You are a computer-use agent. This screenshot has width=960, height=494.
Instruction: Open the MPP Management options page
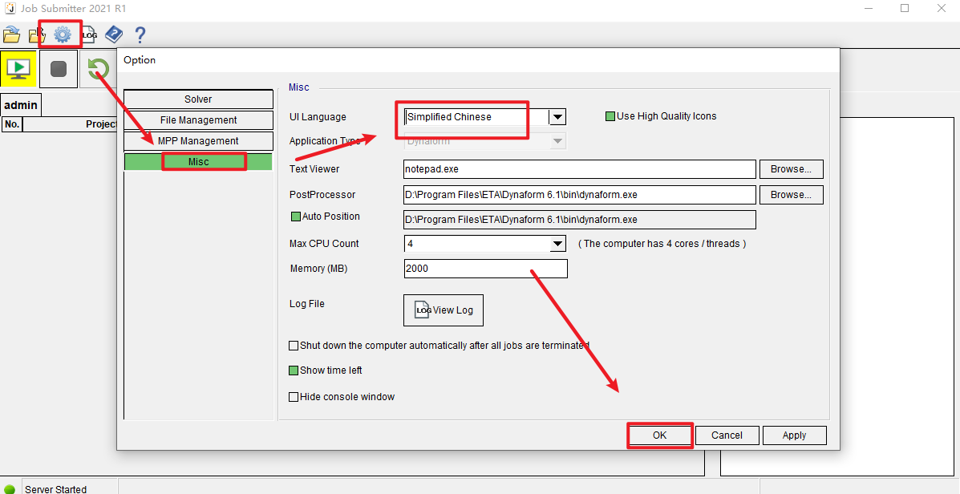[x=198, y=141]
